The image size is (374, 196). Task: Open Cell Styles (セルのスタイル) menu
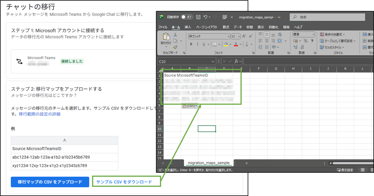[332, 47]
